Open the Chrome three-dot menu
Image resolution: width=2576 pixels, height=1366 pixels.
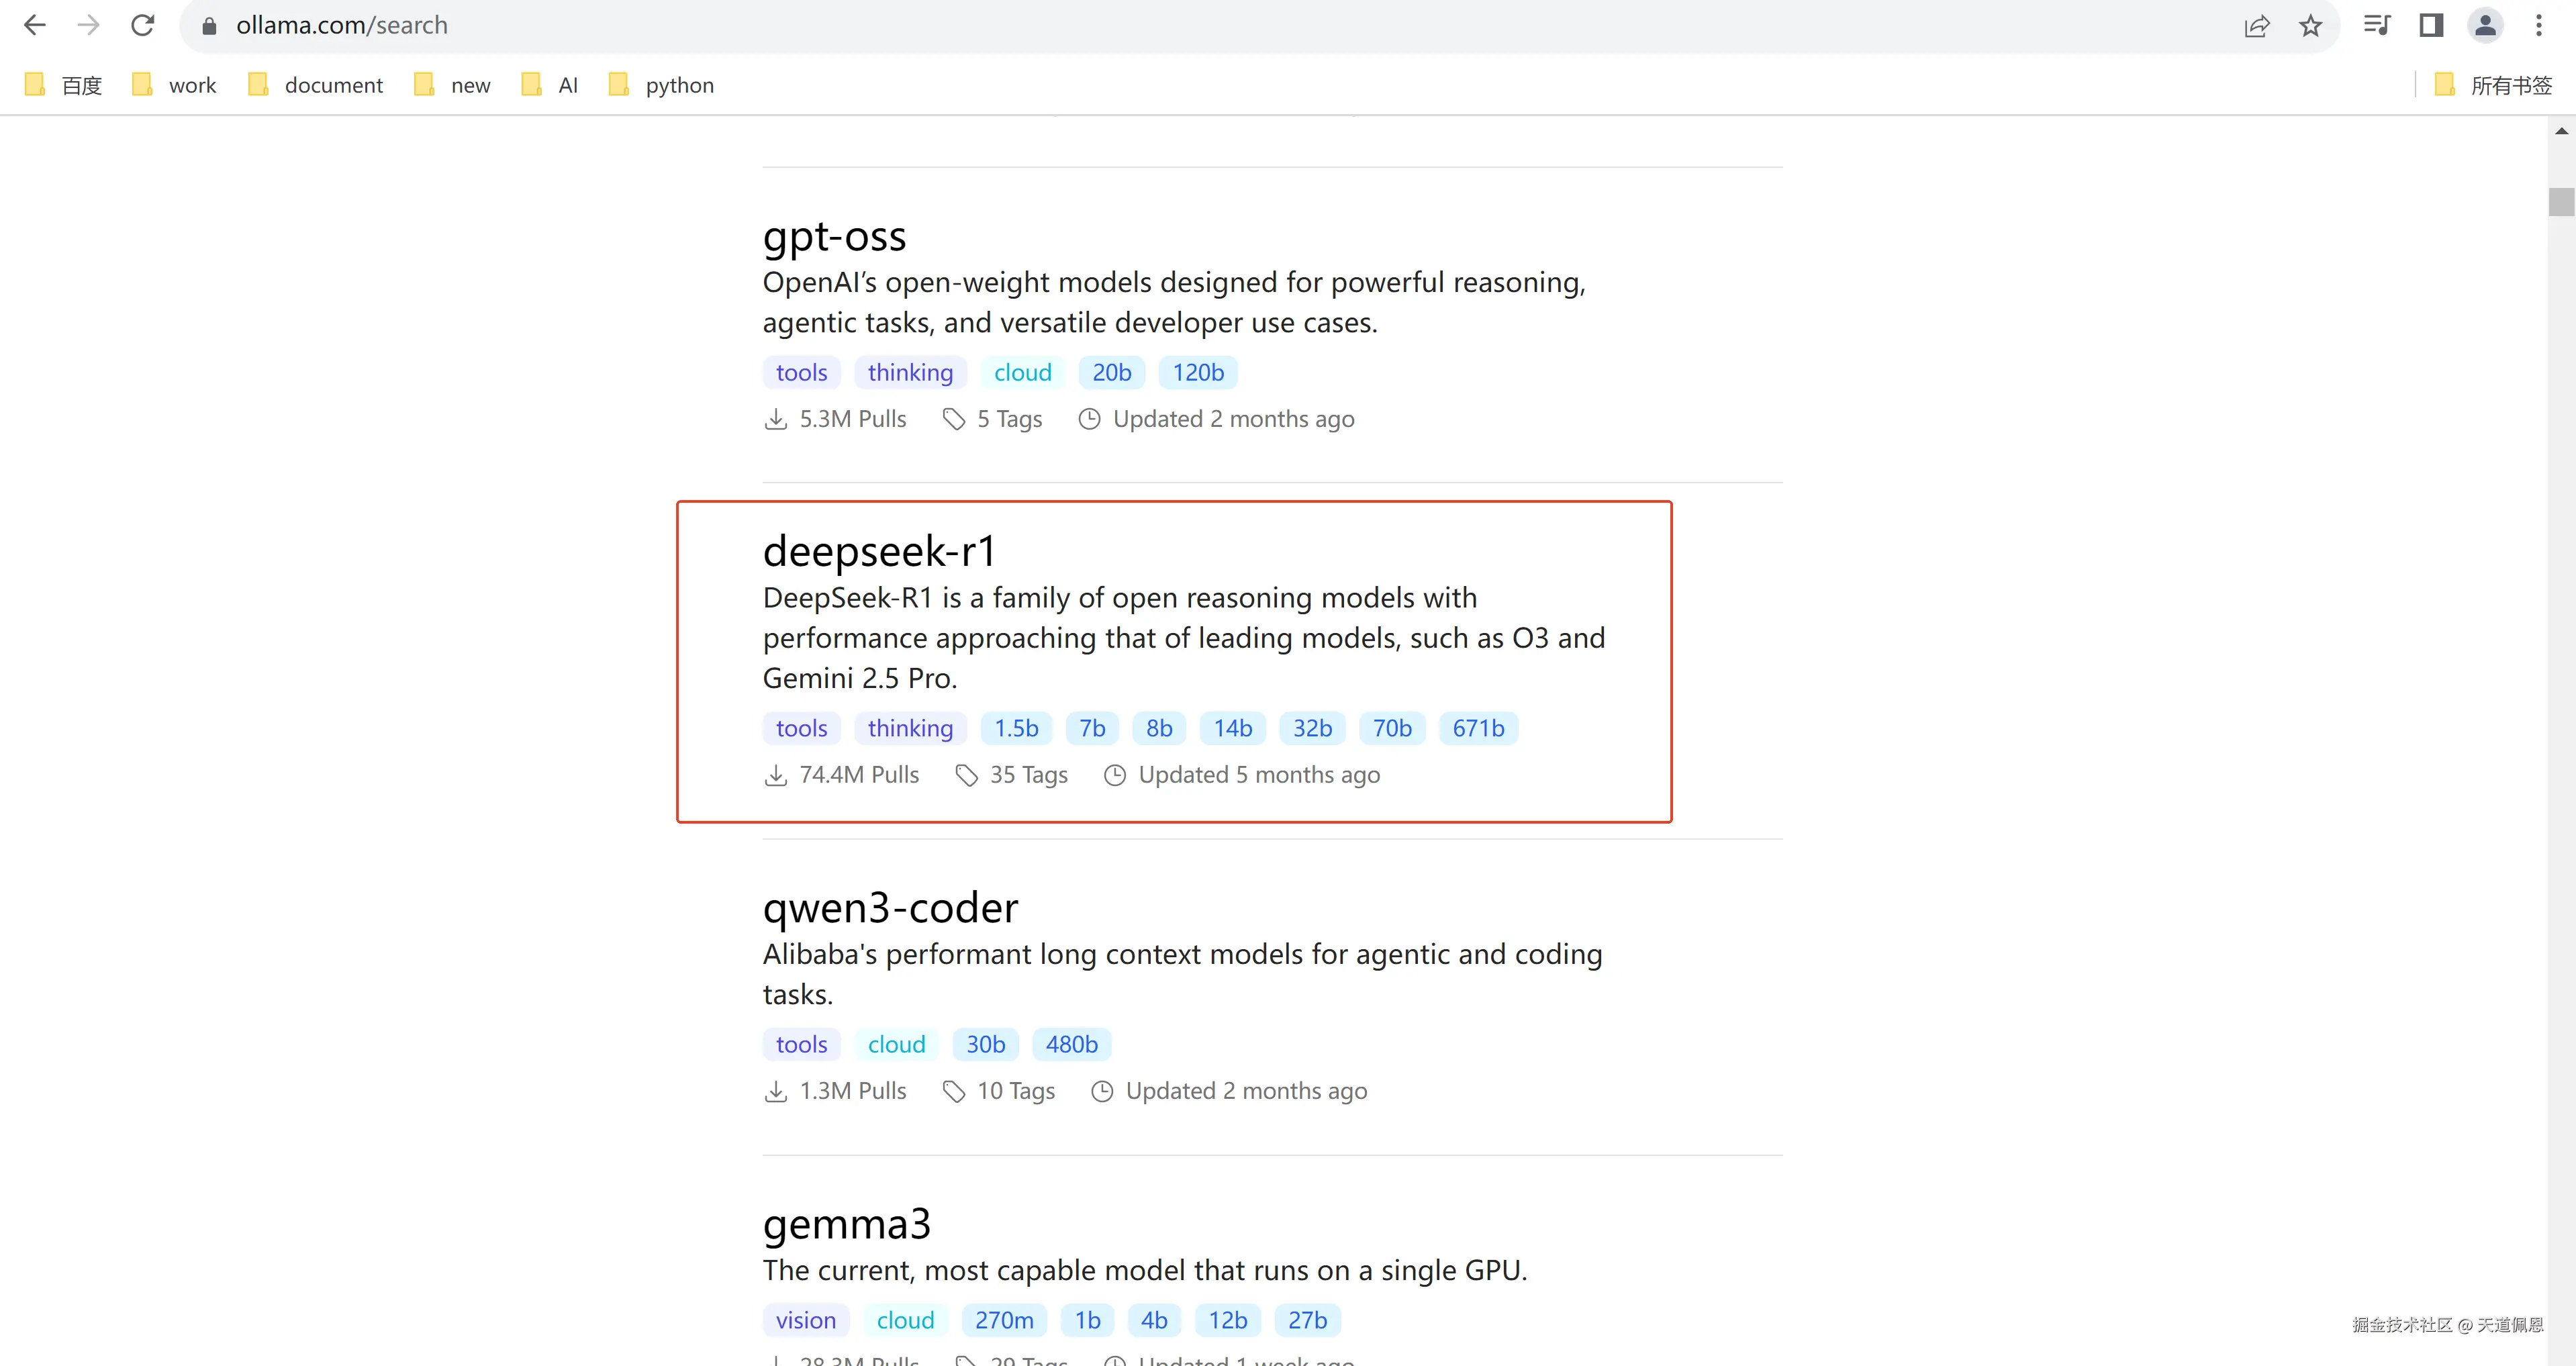coord(2539,25)
